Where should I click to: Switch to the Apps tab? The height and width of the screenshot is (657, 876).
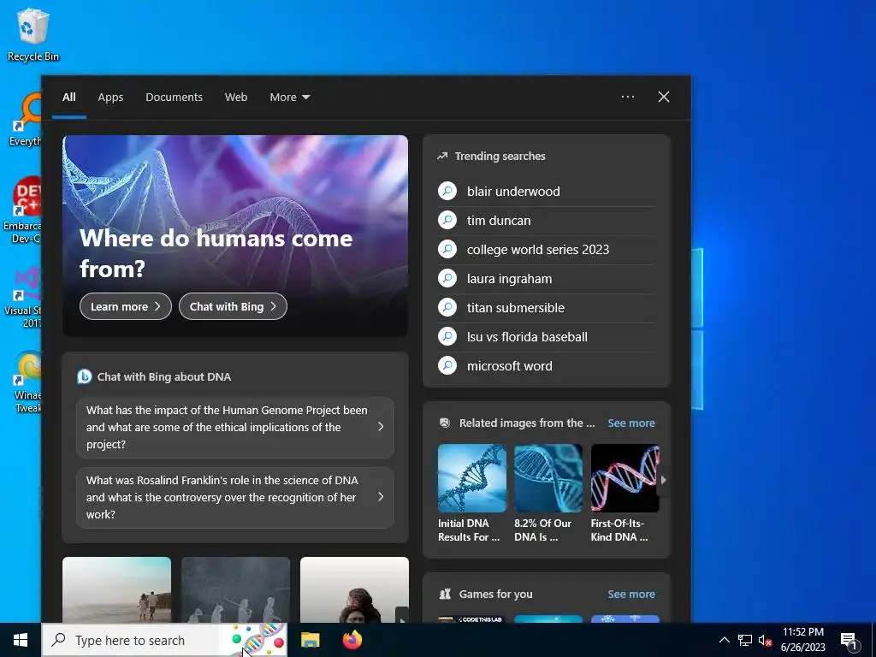tap(110, 98)
